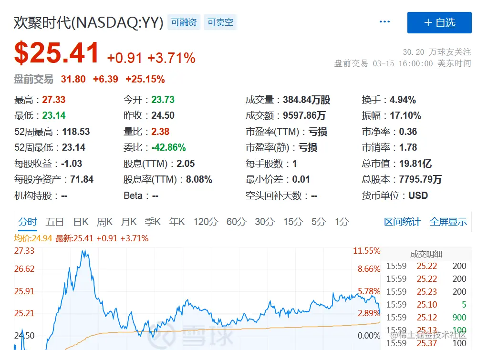Switch to the 五日 chart tab

[54, 222]
